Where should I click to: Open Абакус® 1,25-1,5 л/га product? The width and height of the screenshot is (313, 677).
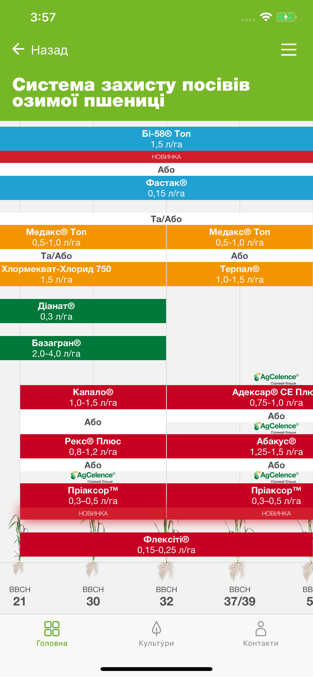(240, 447)
